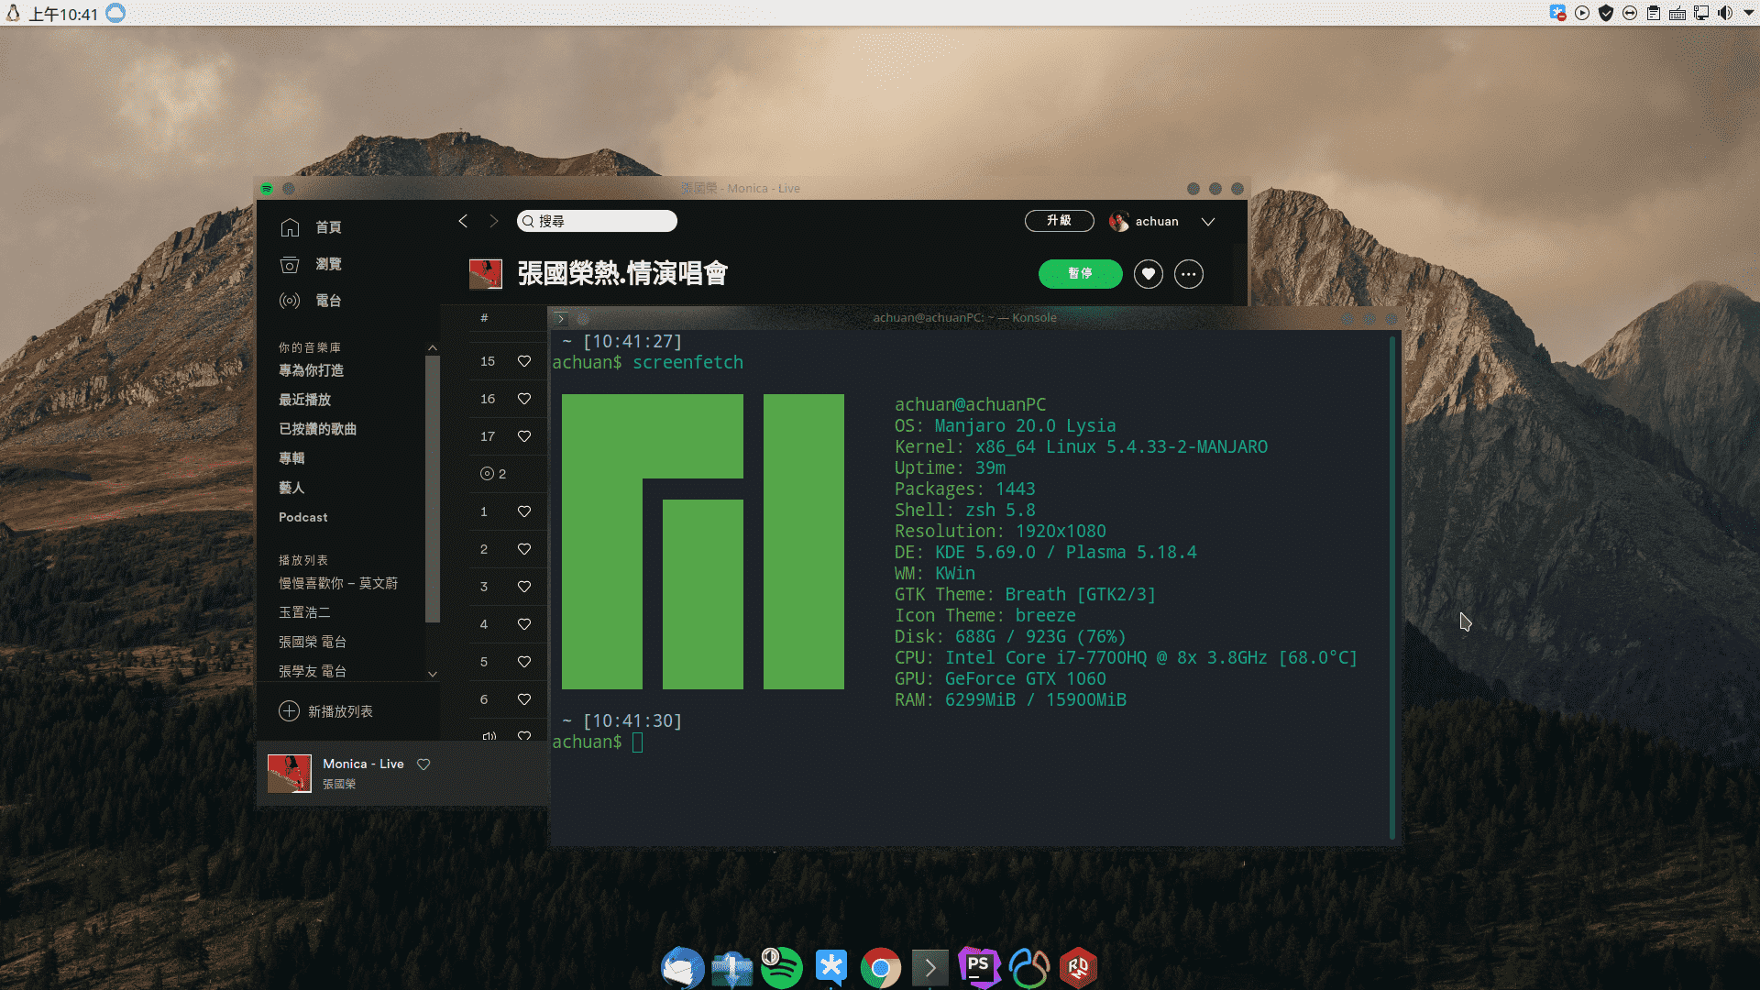Click the shield tray icon
The image size is (1760, 990).
coord(1606,13)
